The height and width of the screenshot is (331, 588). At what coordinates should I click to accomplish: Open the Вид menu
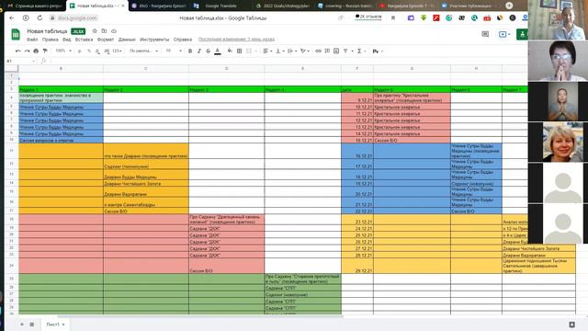[x=67, y=40]
